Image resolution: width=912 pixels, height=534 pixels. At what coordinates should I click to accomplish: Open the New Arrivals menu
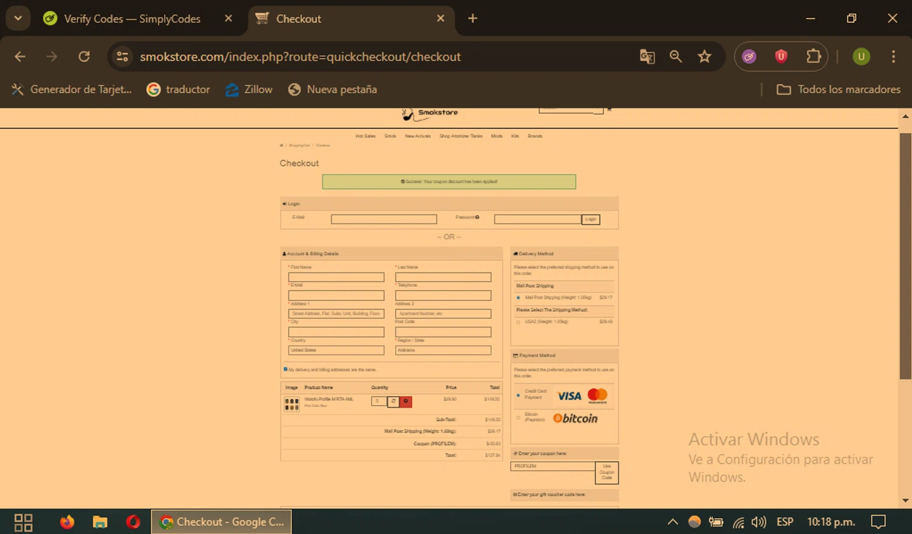[418, 136]
